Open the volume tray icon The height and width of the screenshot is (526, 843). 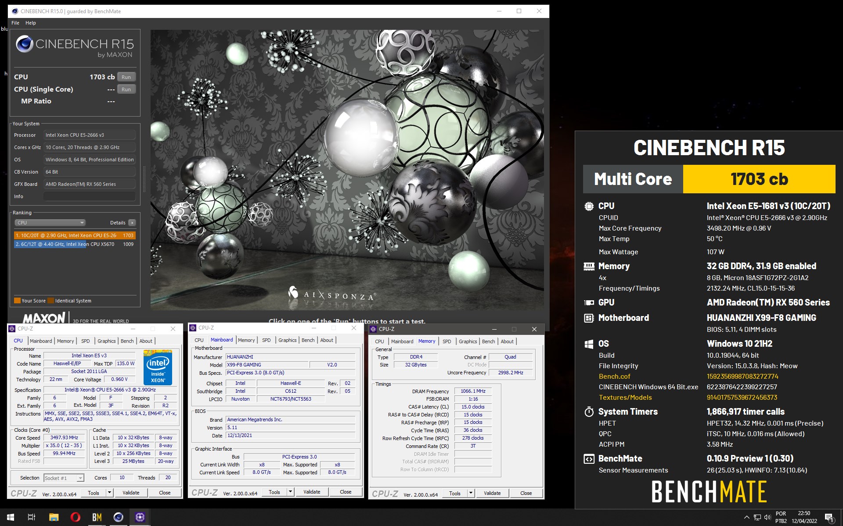click(x=767, y=517)
